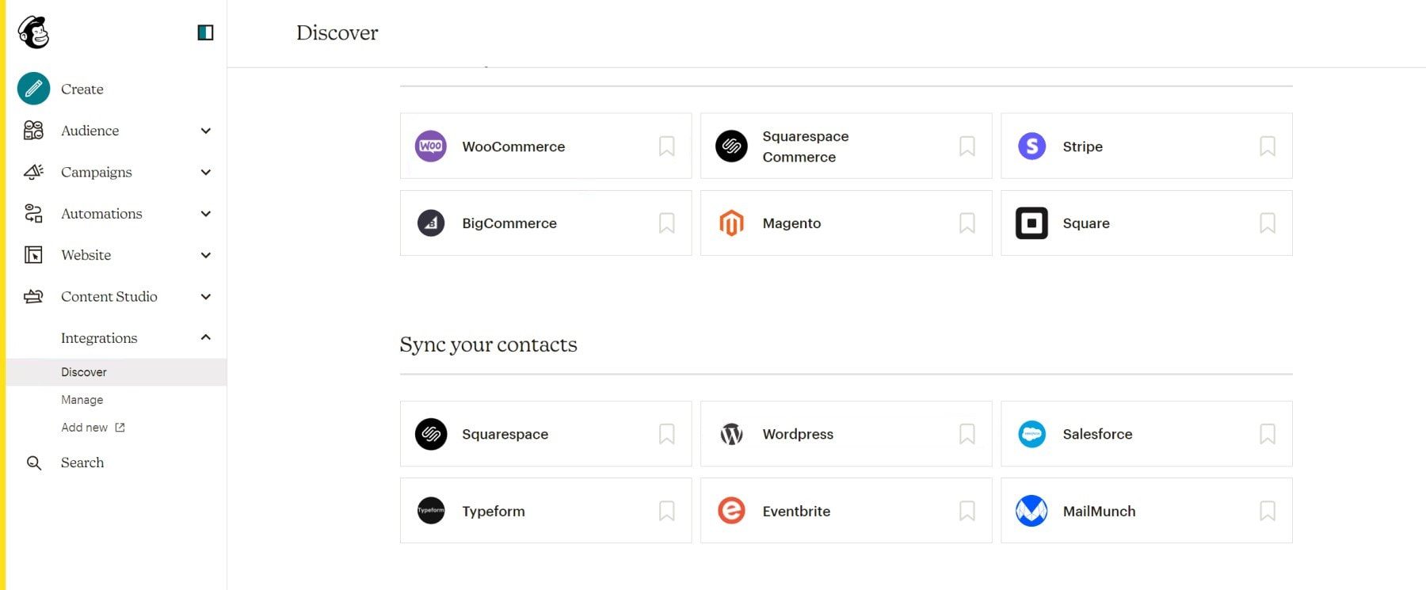The width and height of the screenshot is (1426, 590).
Task: Click the Add new link
Action: 84,427
